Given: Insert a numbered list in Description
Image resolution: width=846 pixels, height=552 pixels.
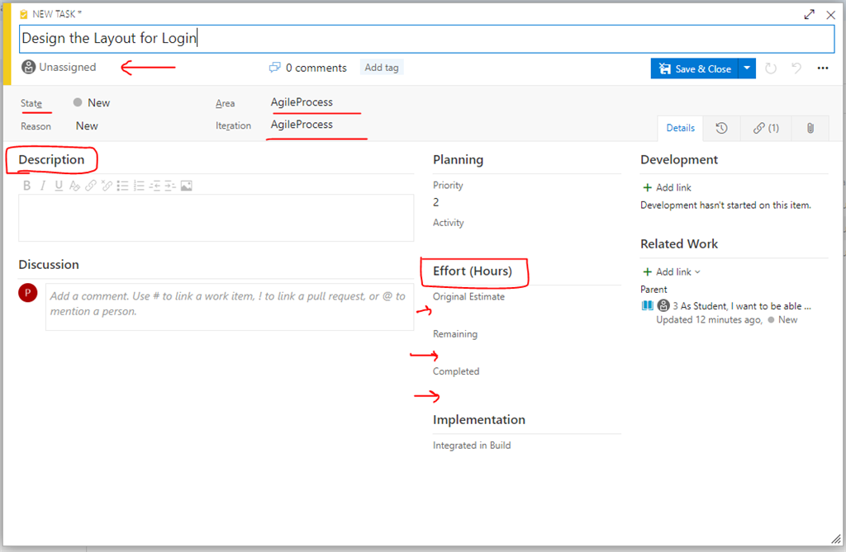Looking at the screenshot, I should [x=139, y=186].
